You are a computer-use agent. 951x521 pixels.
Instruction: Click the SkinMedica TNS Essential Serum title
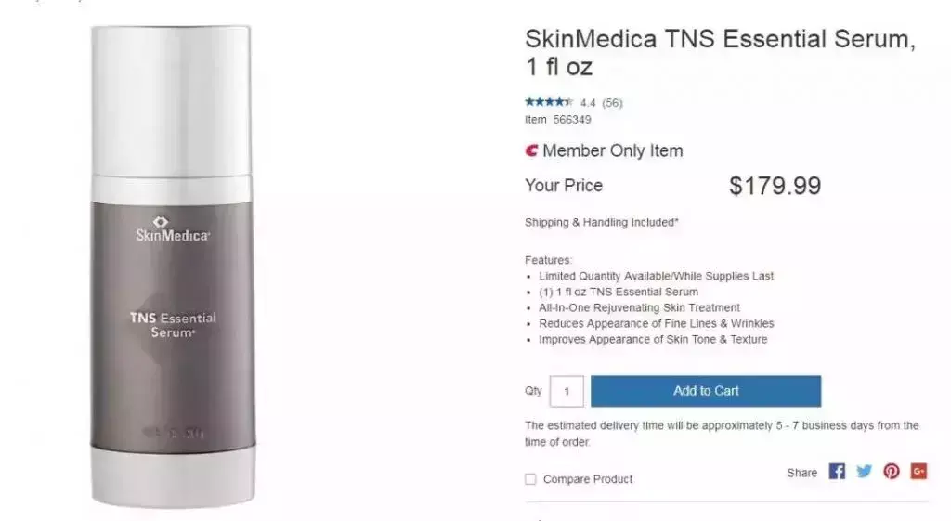[720, 53]
